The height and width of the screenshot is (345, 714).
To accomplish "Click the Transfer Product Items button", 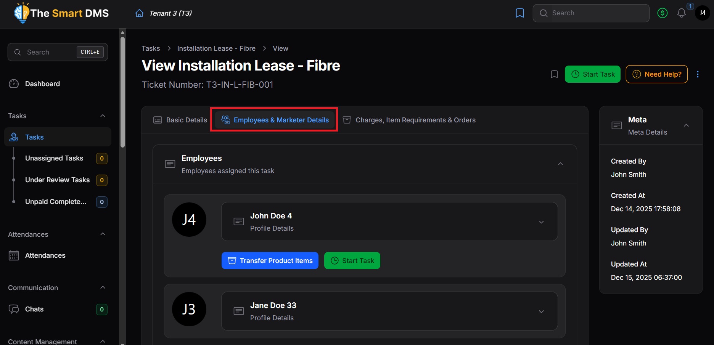I will pyautogui.click(x=269, y=260).
